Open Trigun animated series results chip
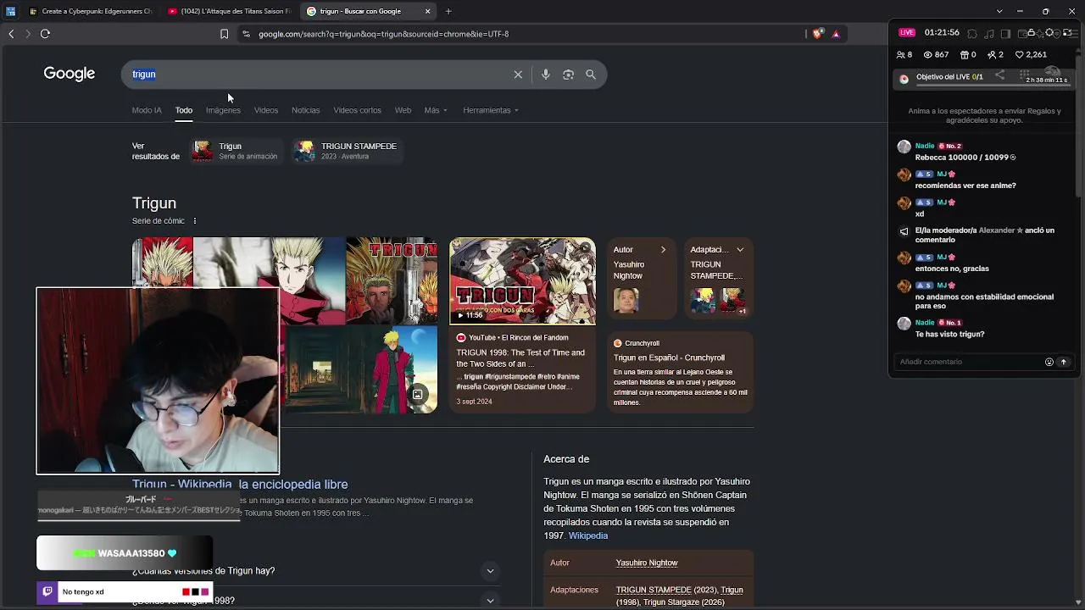 pos(236,151)
